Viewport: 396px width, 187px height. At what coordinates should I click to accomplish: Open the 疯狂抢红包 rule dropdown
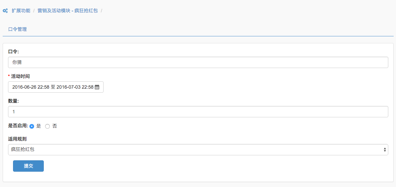[x=198, y=150]
